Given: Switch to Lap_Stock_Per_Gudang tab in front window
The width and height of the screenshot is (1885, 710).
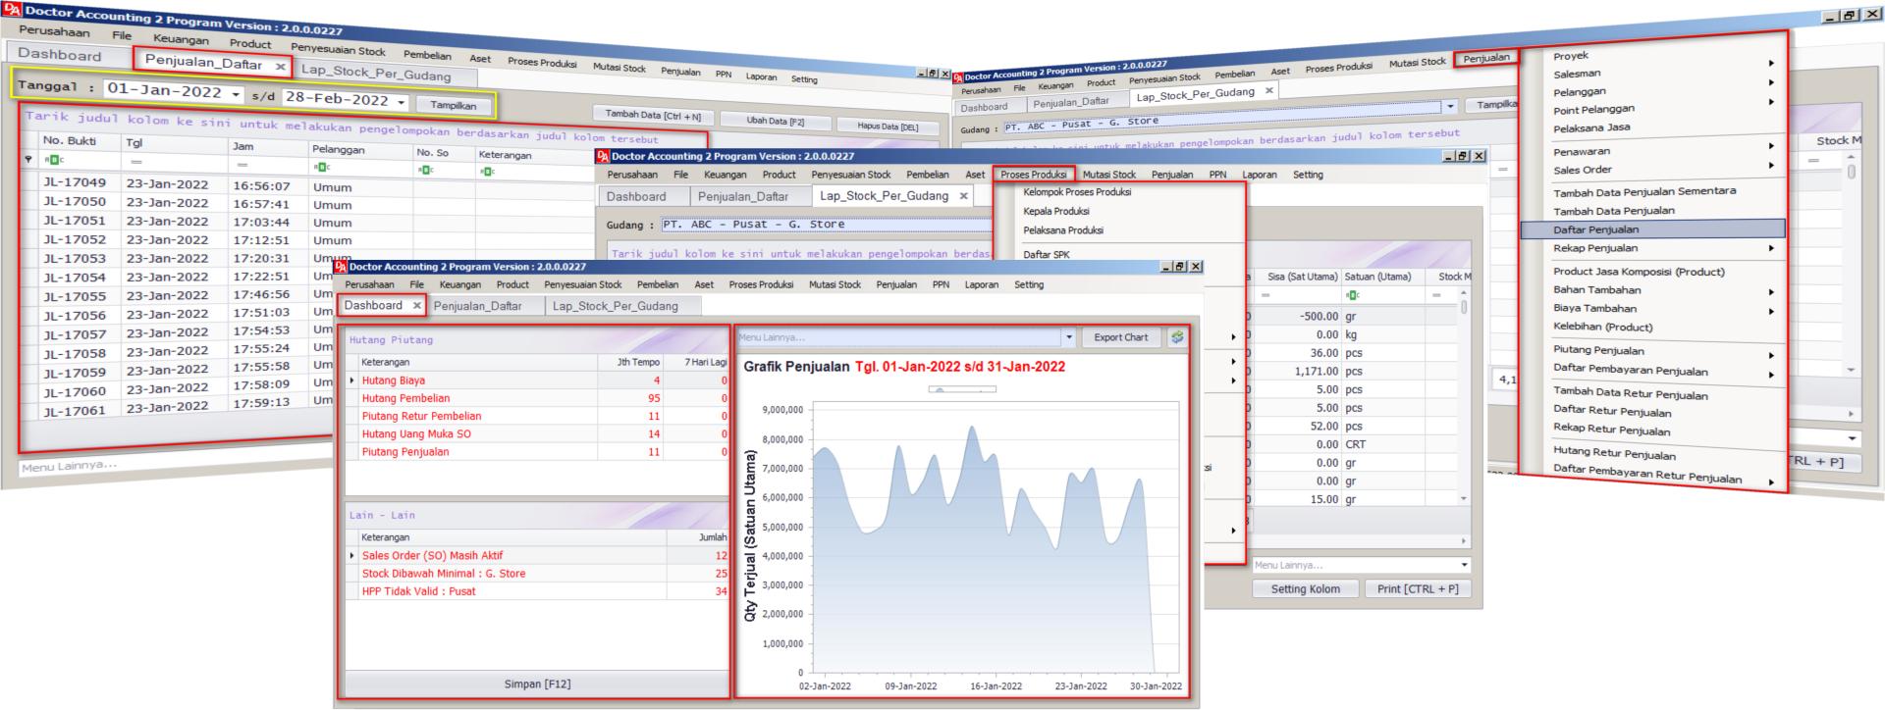Looking at the screenshot, I should point(615,306).
